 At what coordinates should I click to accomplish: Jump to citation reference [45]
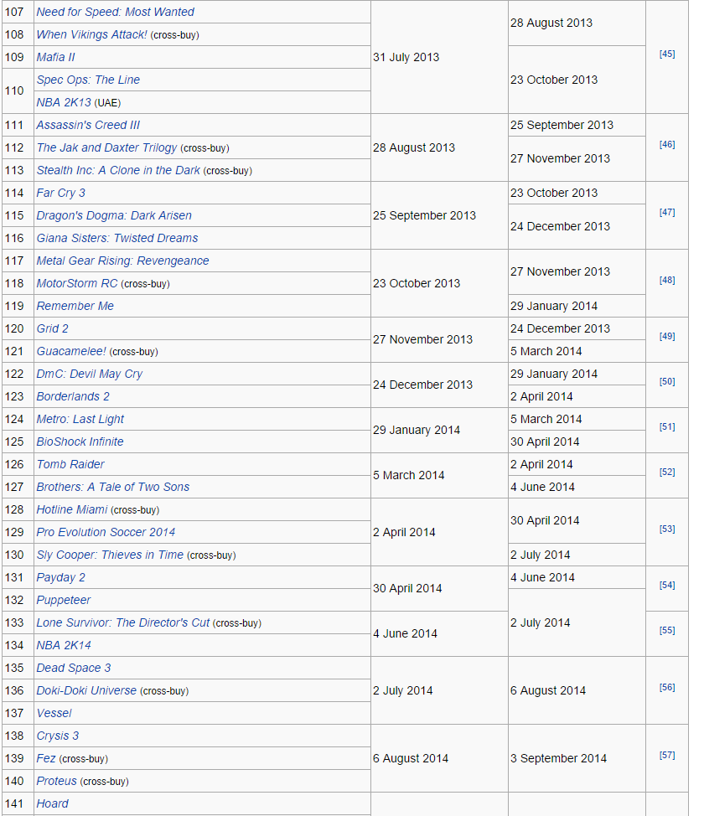[667, 54]
